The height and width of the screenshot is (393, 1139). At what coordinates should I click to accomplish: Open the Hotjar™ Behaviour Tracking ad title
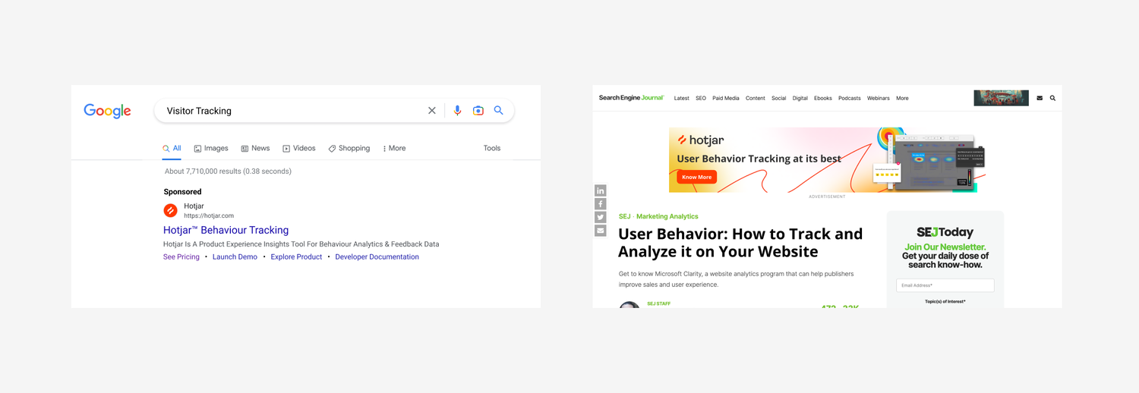226,230
